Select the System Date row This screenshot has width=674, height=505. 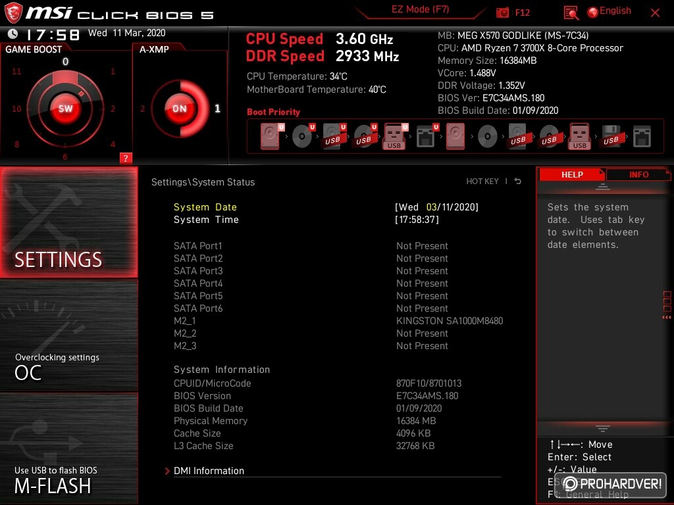pyautogui.click(x=326, y=207)
